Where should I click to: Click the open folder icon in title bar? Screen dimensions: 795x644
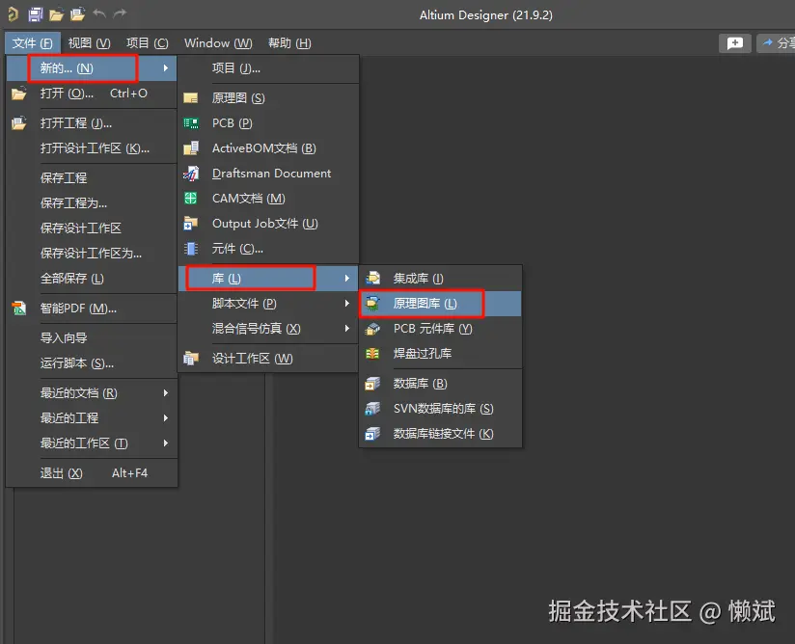(x=56, y=14)
